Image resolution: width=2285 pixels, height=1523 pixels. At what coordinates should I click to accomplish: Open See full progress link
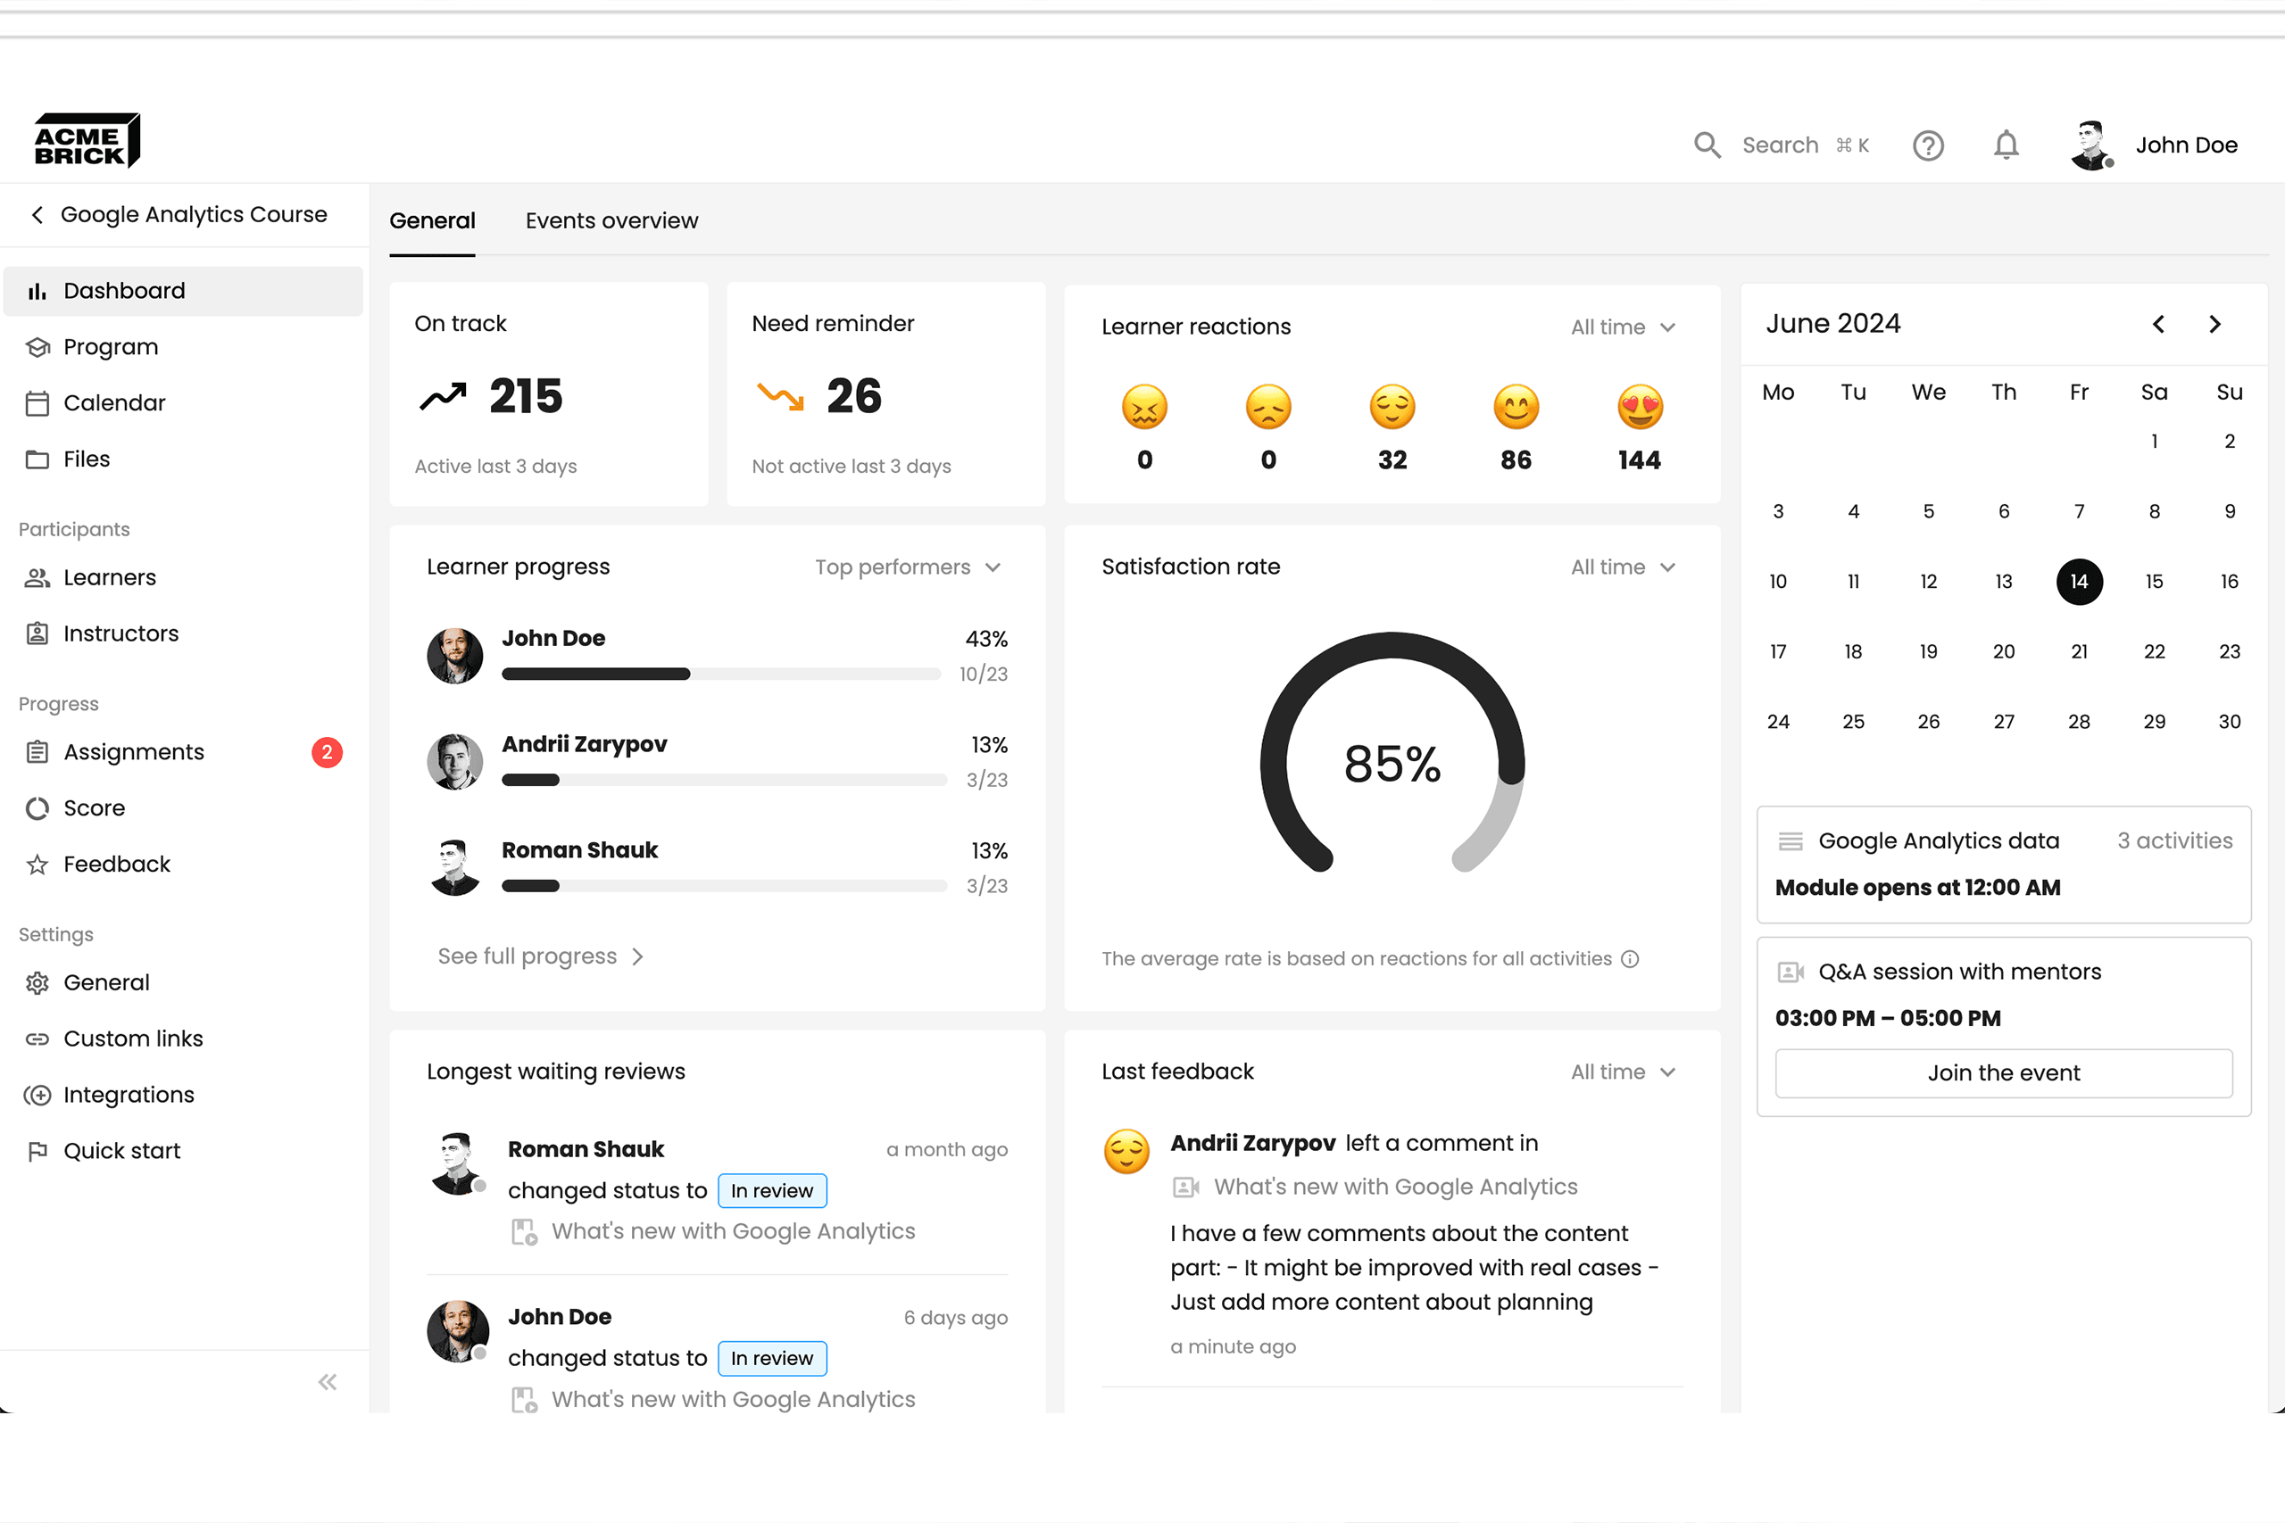[540, 956]
